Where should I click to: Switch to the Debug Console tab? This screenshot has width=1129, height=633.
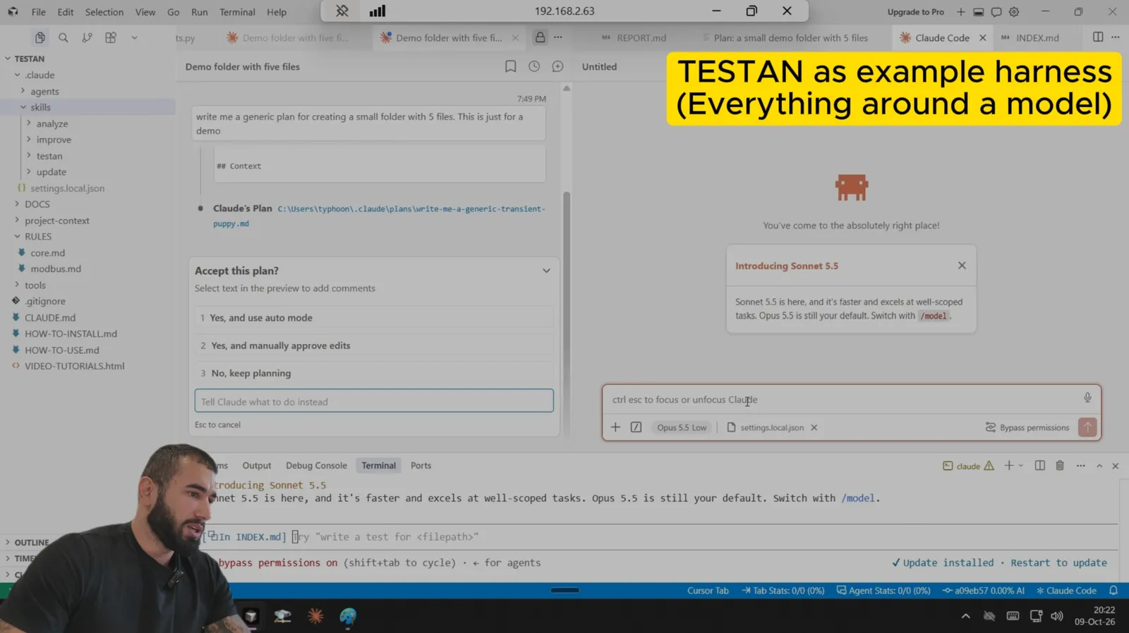coord(316,465)
